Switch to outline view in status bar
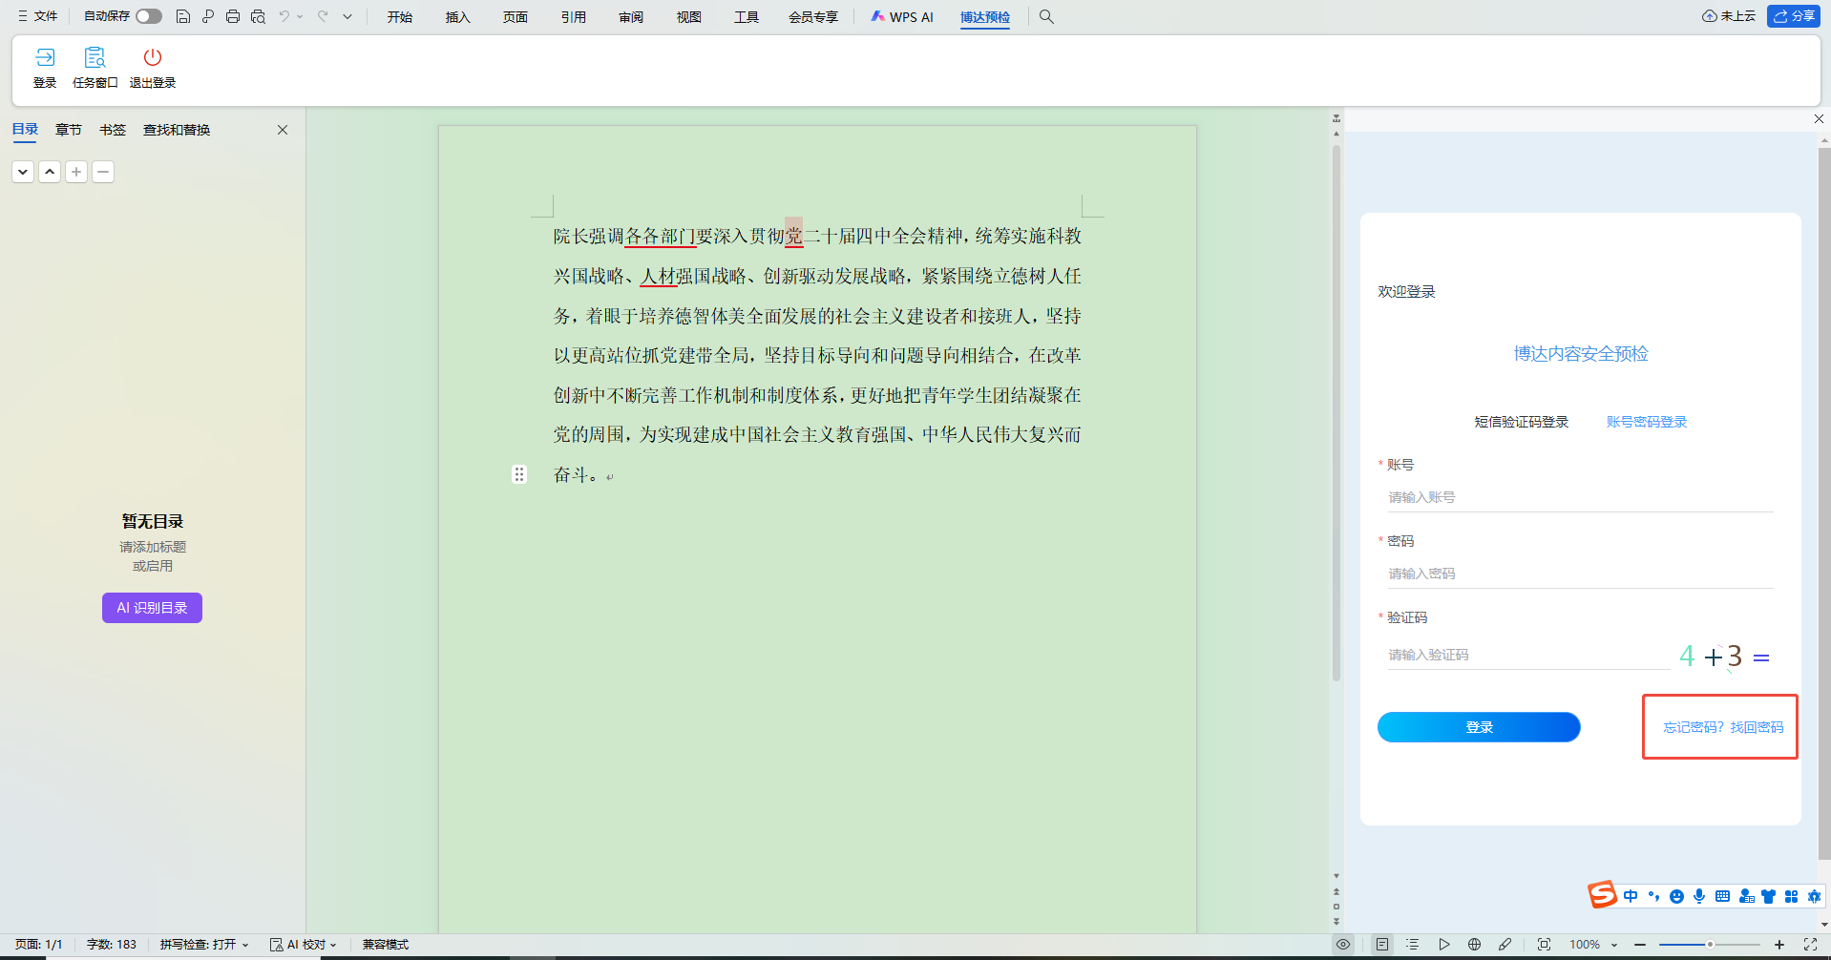Screen dimensions: 1831x960 [x=1412, y=944]
